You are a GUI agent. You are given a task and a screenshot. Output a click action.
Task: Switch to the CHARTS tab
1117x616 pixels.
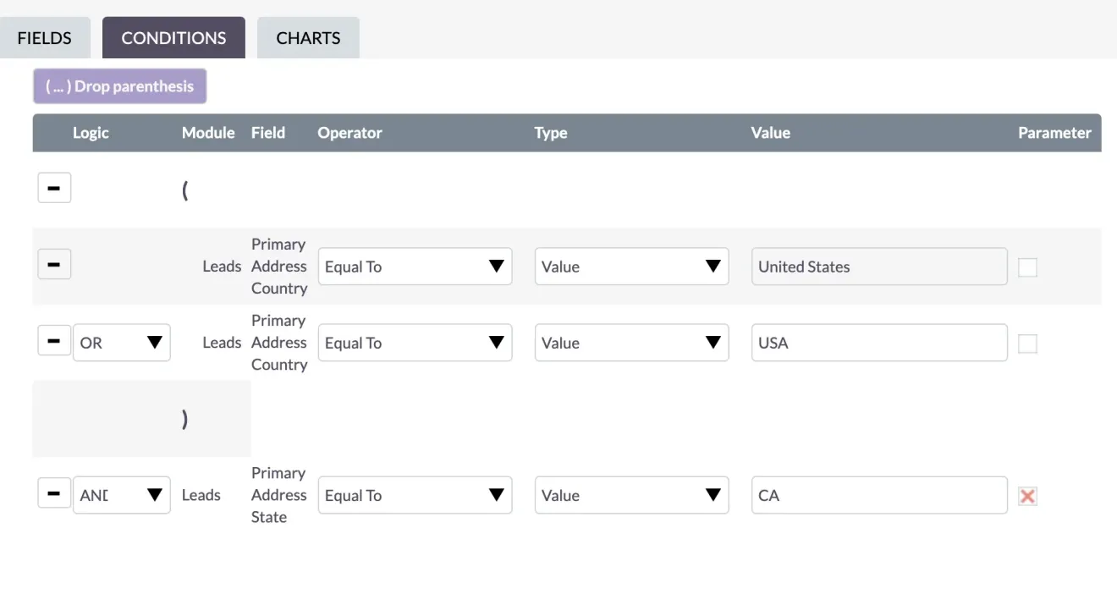click(x=307, y=37)
